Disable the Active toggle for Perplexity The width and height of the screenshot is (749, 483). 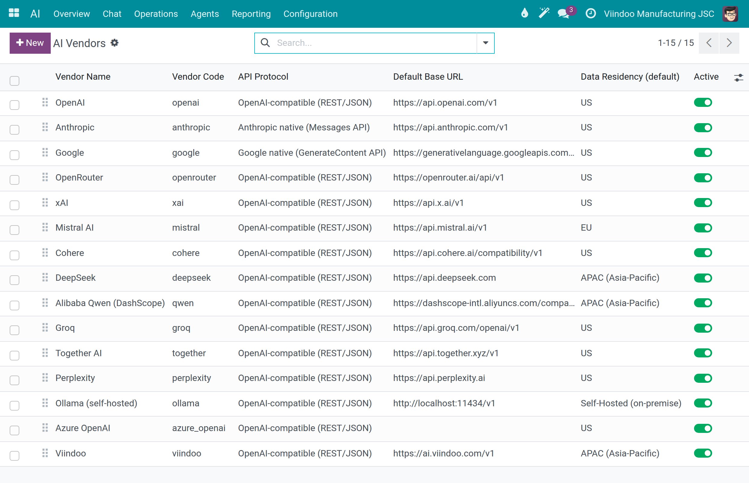coord(703,378)
